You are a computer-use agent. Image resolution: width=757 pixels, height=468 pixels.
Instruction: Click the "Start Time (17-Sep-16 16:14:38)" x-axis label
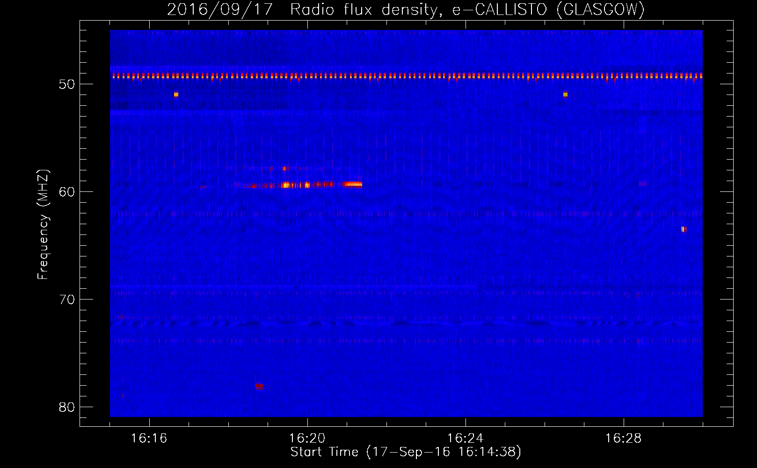pyautogui.click(x=406, y=452)
